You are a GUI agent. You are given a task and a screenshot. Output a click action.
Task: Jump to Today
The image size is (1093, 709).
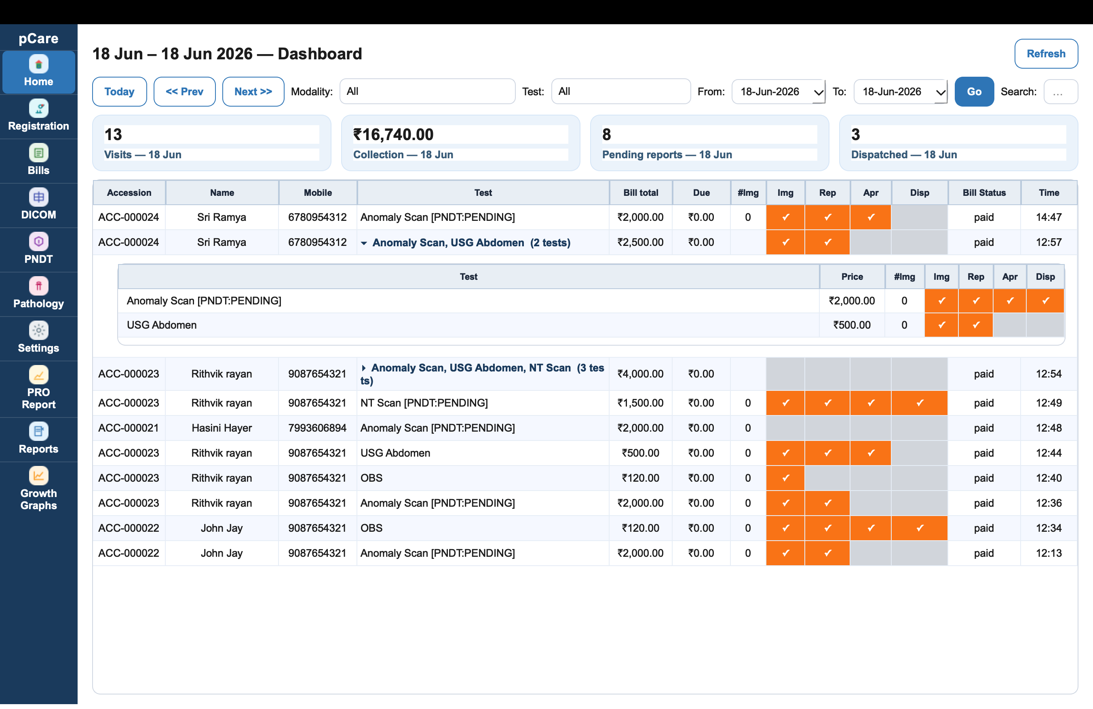point(119,92)
